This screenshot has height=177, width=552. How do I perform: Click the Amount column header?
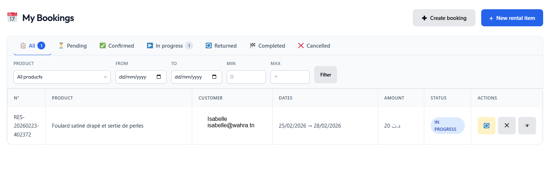click(x=394, y=98)
